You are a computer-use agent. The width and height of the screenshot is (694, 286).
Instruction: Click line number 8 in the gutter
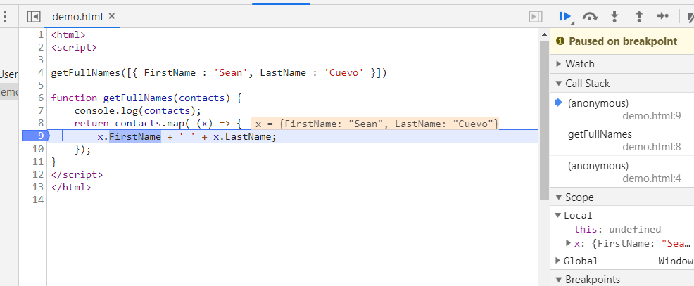pyautogui.click(x=41, y=124)
